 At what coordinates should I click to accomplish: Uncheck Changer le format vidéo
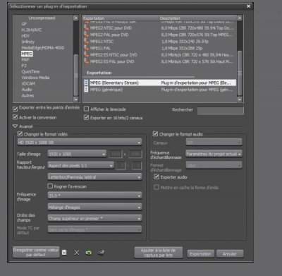coord(20,134)
